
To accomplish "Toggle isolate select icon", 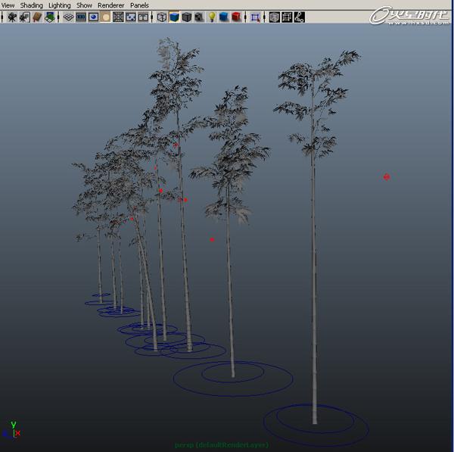I will [255, 17].
